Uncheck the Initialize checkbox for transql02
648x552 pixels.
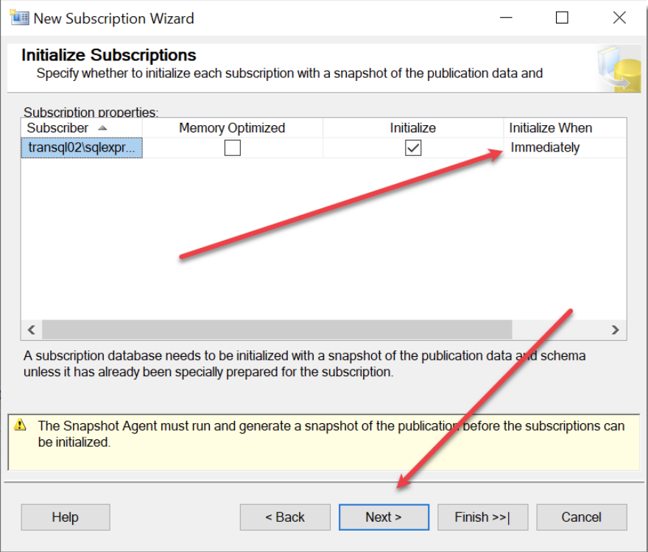tap(413, 147)
